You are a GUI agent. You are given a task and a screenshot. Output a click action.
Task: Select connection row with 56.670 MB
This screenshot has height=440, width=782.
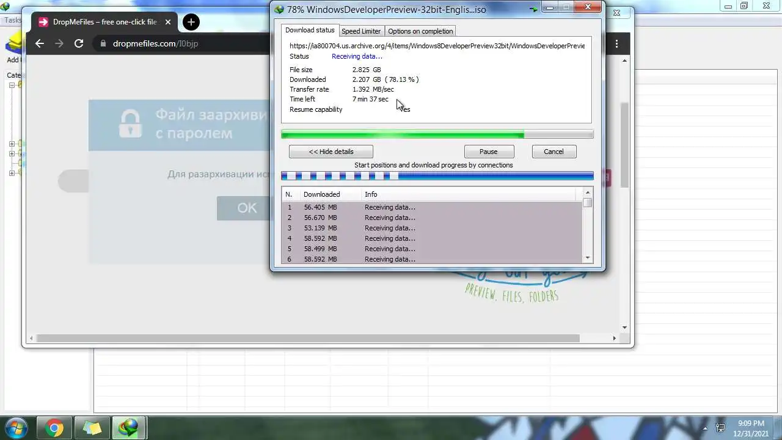432,218
